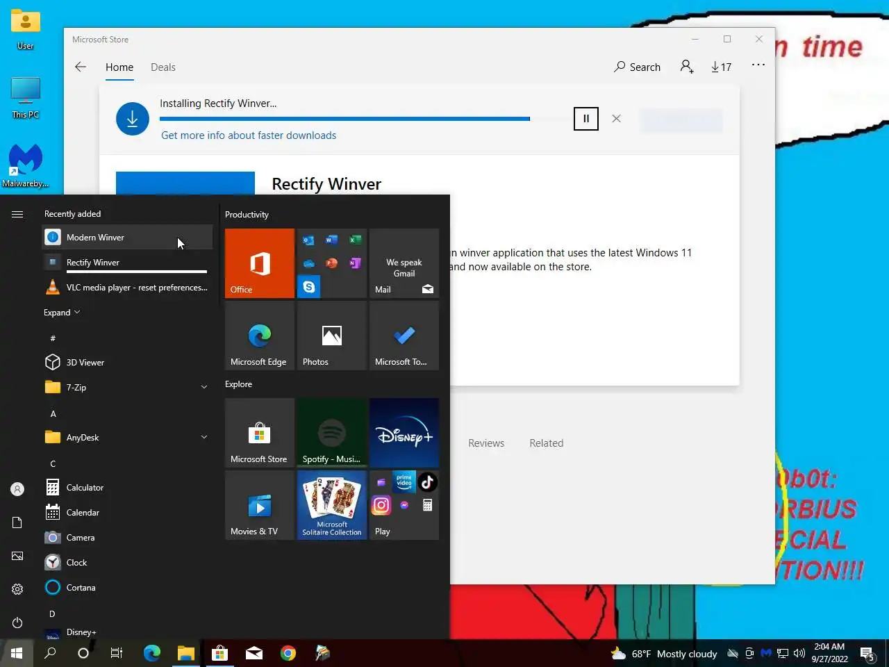The height and width of the screenshot is (667, 889).
Task: Open the See more ellipsis menu in Store
Action: point(758,65)
